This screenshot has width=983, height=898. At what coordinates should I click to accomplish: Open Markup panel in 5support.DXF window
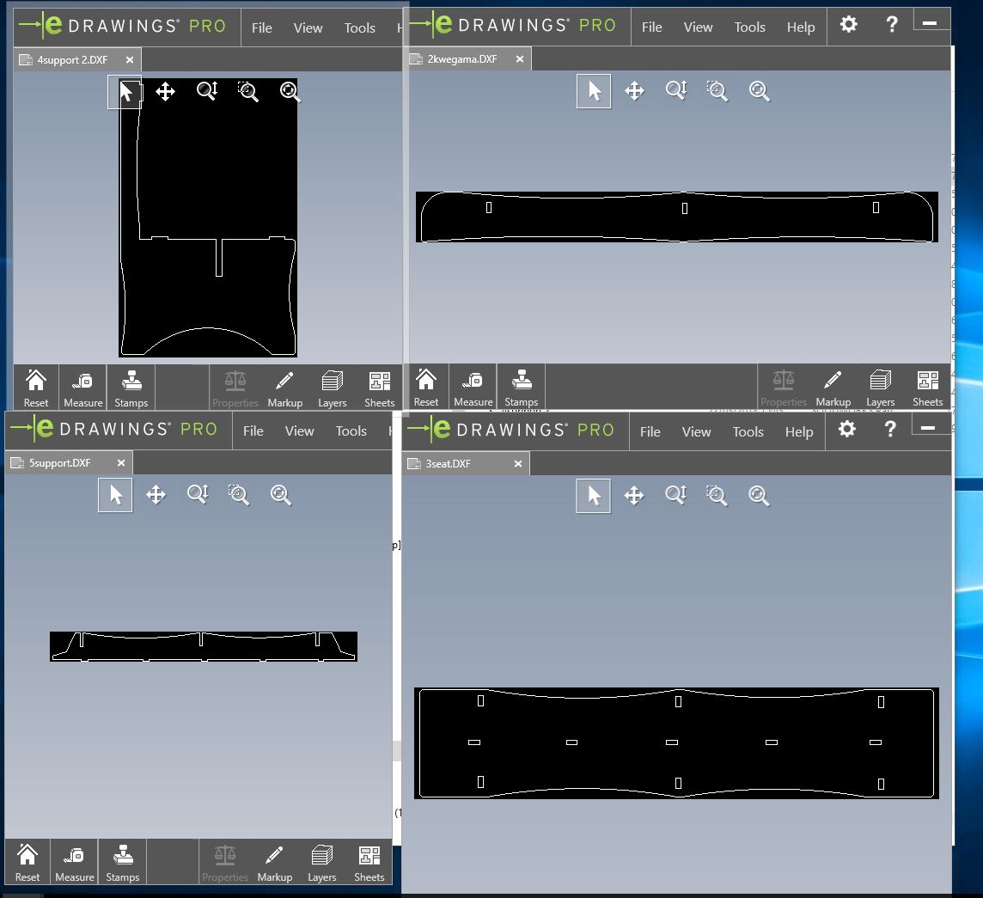[275, 862]
